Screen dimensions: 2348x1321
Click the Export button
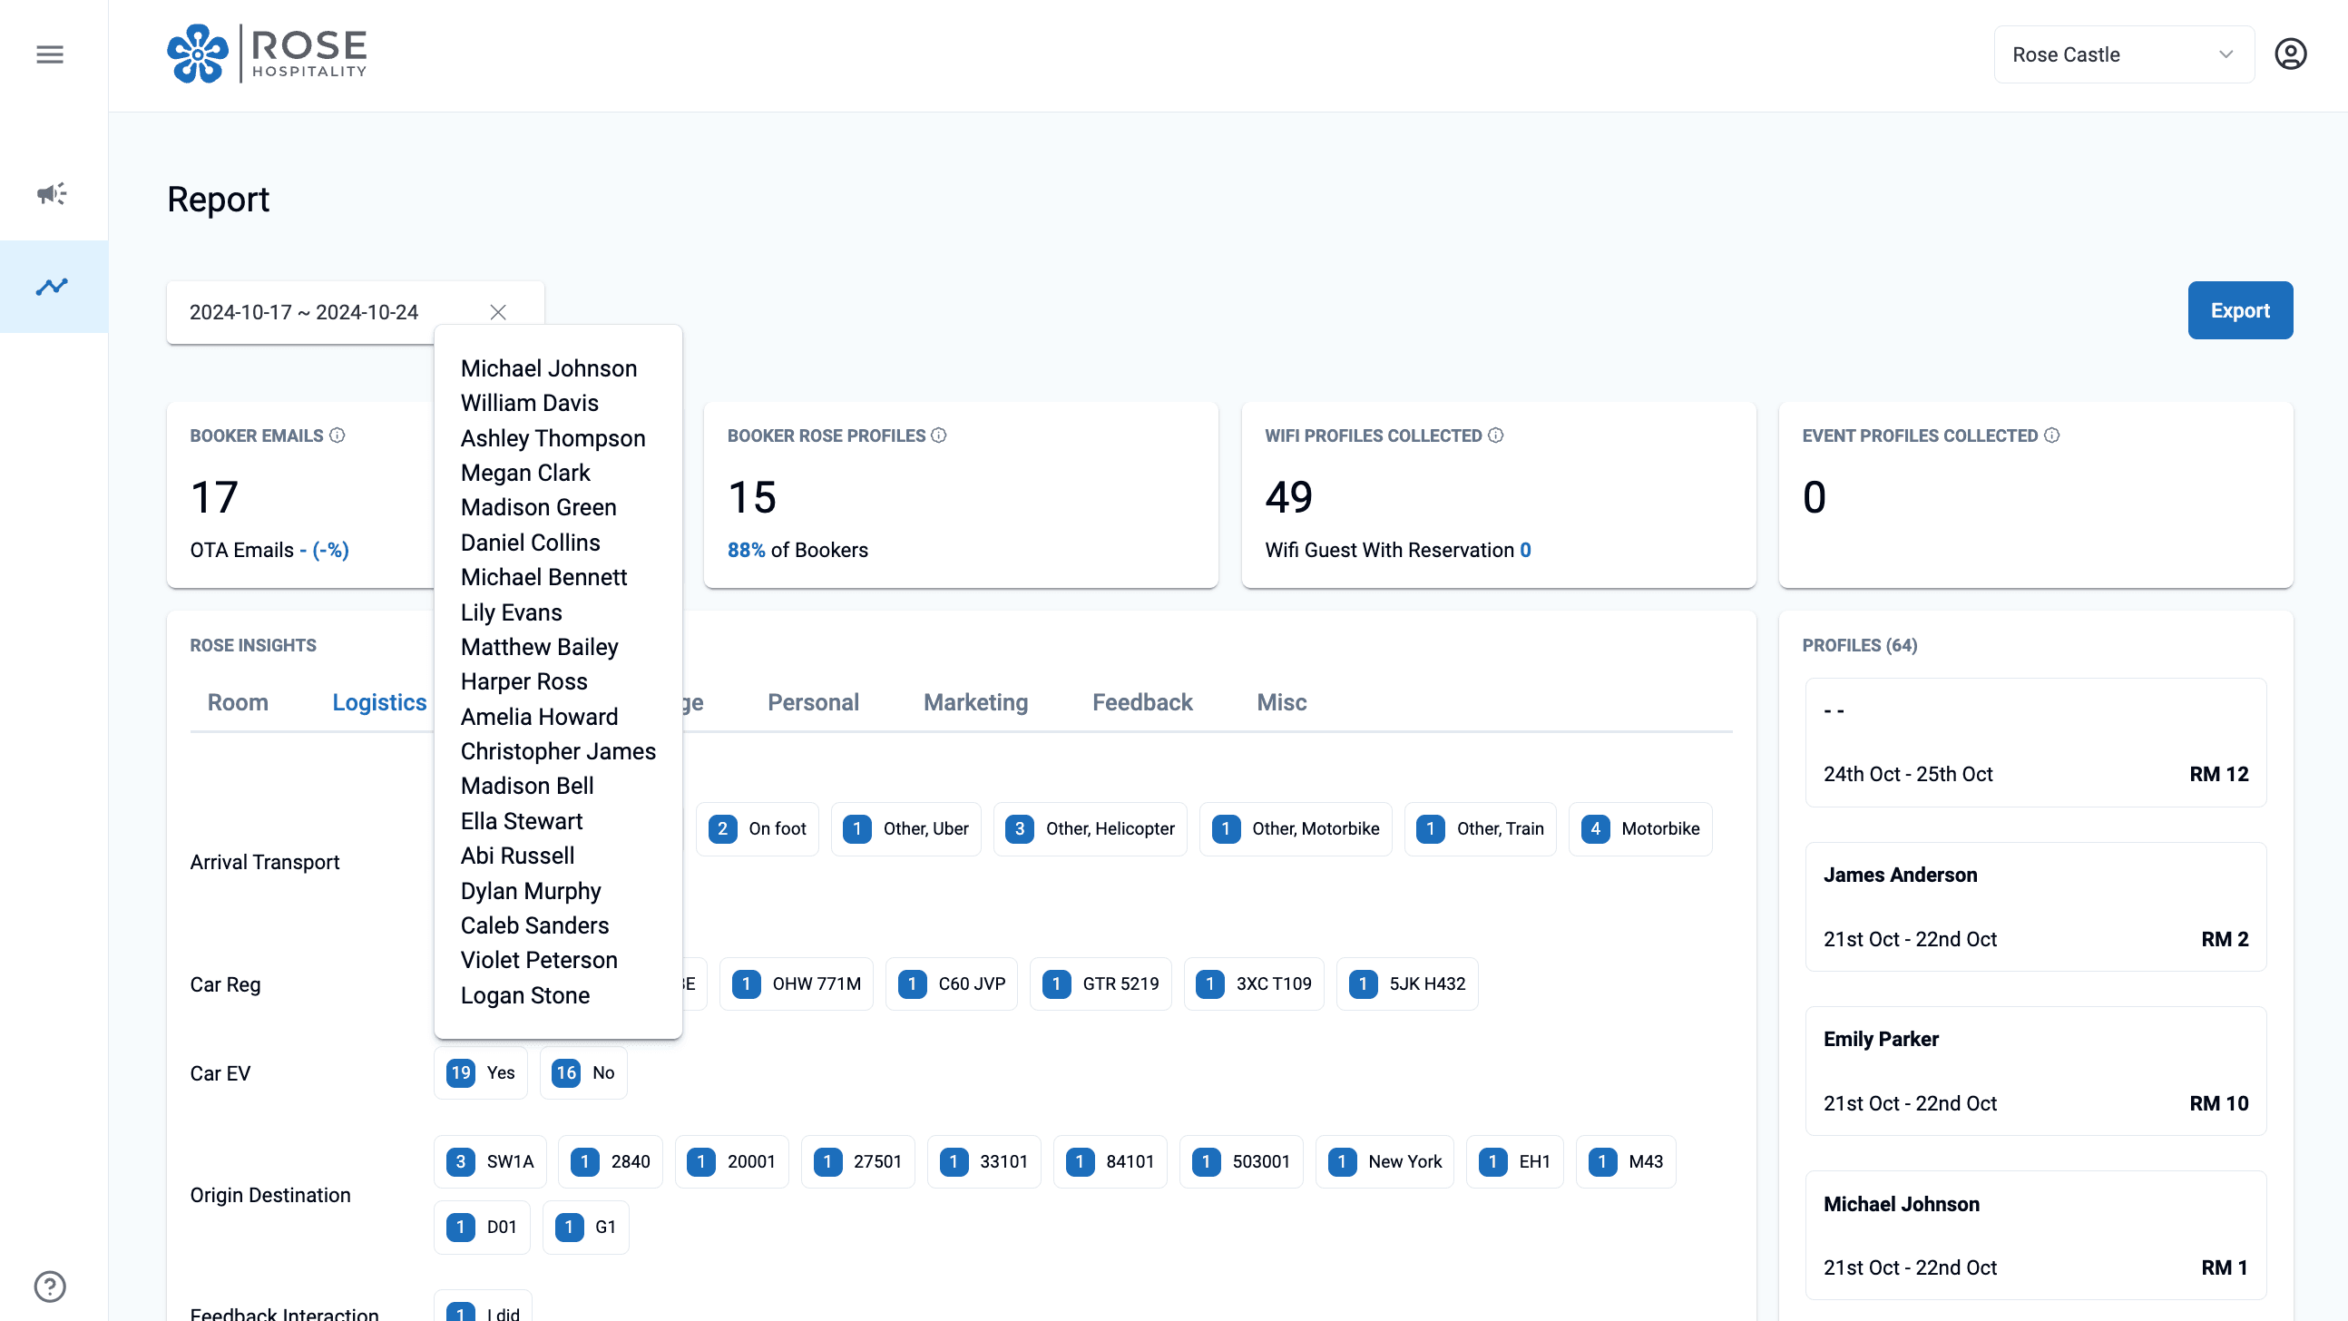(x=2239, y=311)
